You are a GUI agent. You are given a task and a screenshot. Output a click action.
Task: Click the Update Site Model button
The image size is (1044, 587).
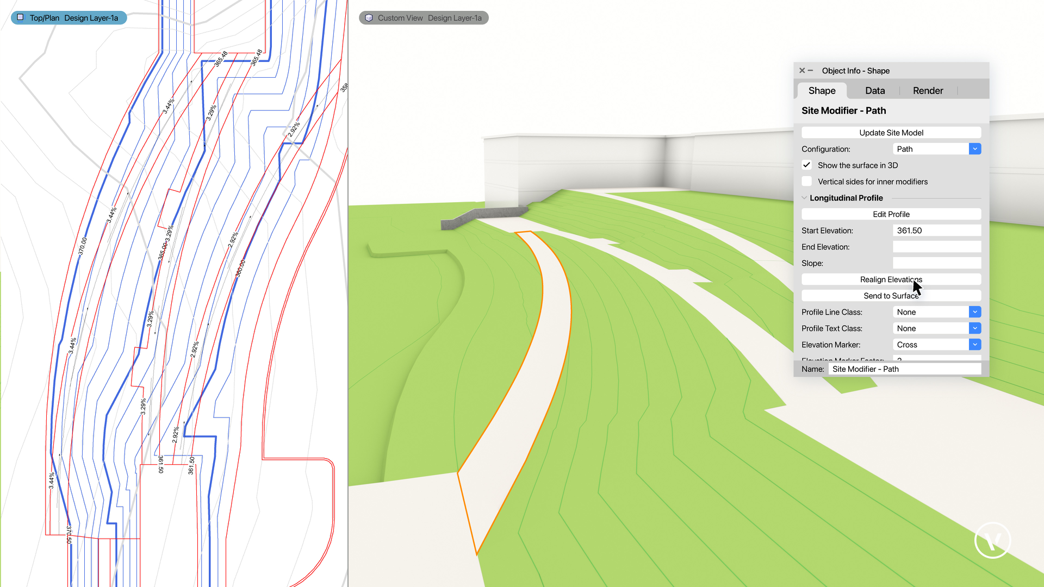point(891,132)
